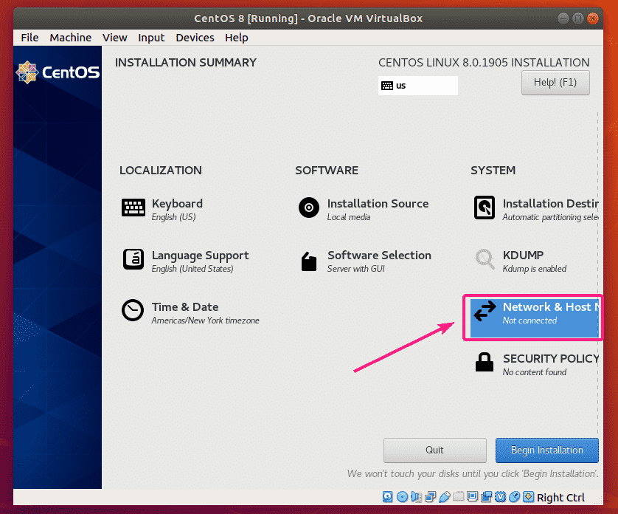Open the Input menu
Viewport: 618px width, 514px height.
pyautogui.click(x=151, y=38)
